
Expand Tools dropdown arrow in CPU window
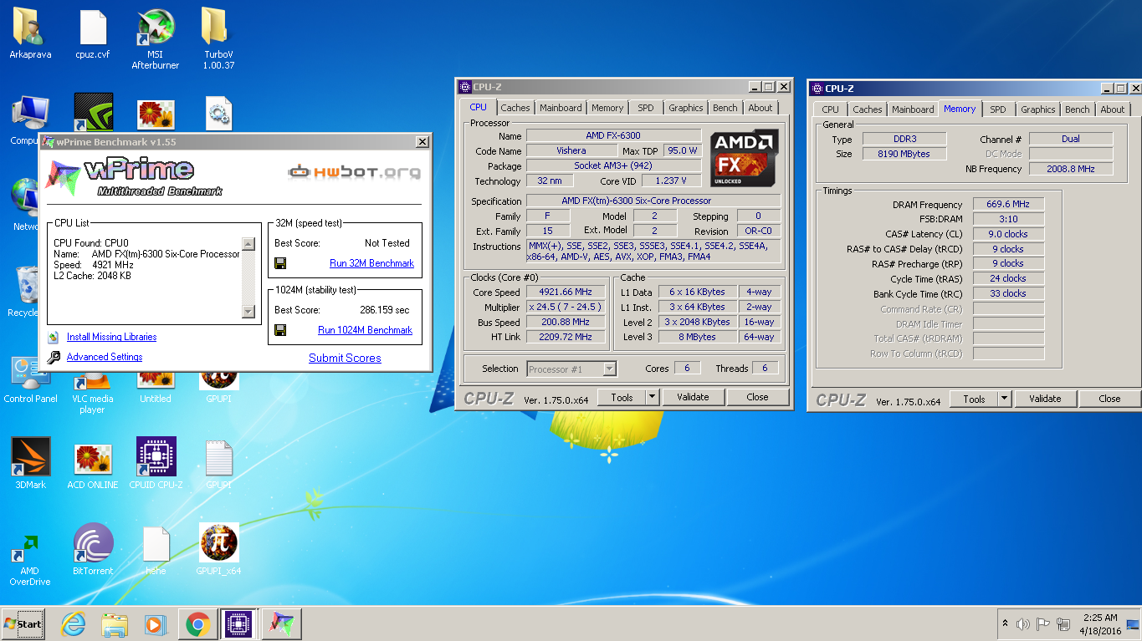[x=652, y=397]
